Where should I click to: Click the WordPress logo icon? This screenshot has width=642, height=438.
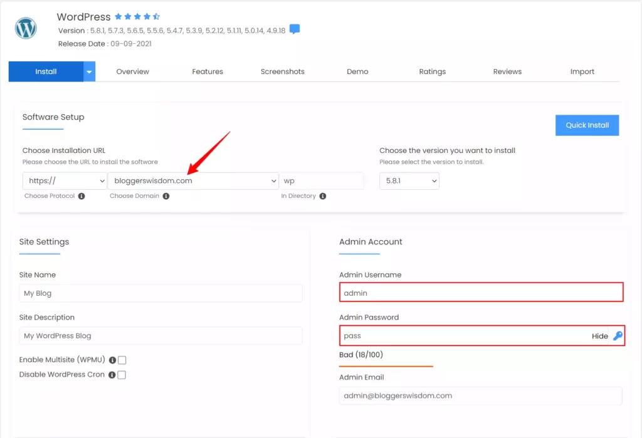click(x=26, y=28)
